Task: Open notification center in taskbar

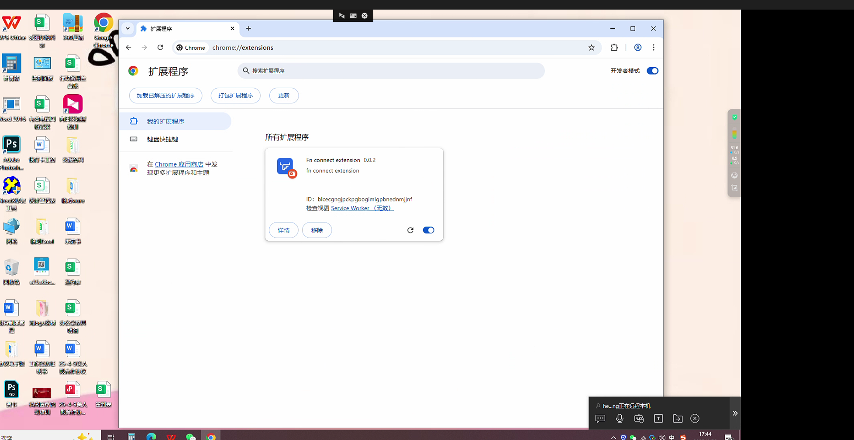Action: coord(728,437)
